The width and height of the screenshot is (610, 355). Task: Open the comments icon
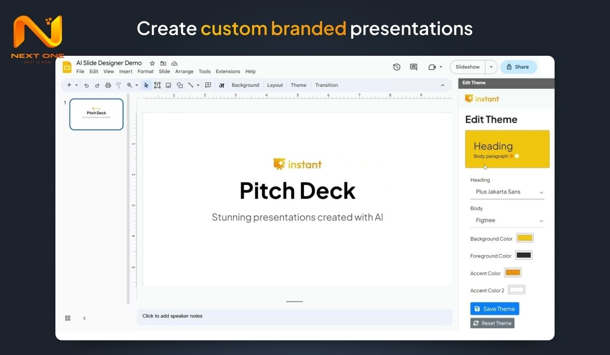[414, 67]
